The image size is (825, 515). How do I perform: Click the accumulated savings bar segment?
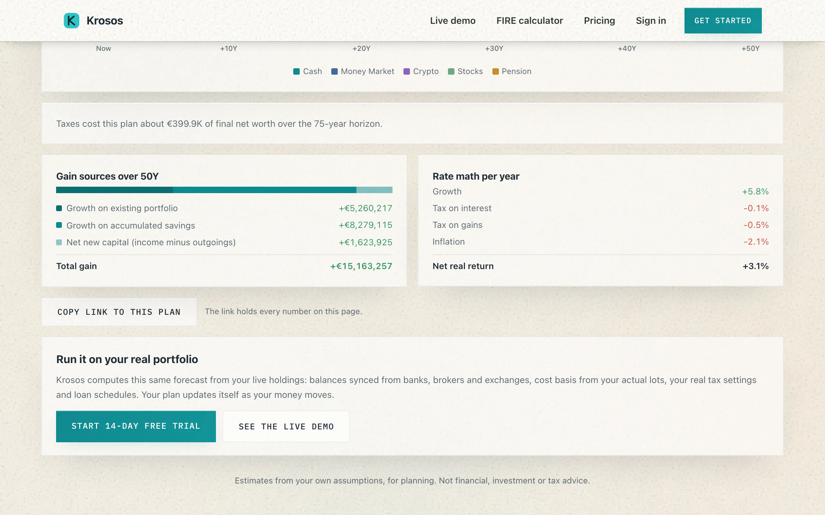tap(264, 190)
